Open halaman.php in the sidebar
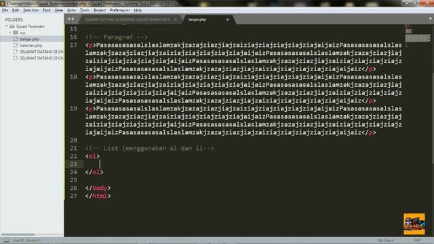 (31, 45)
